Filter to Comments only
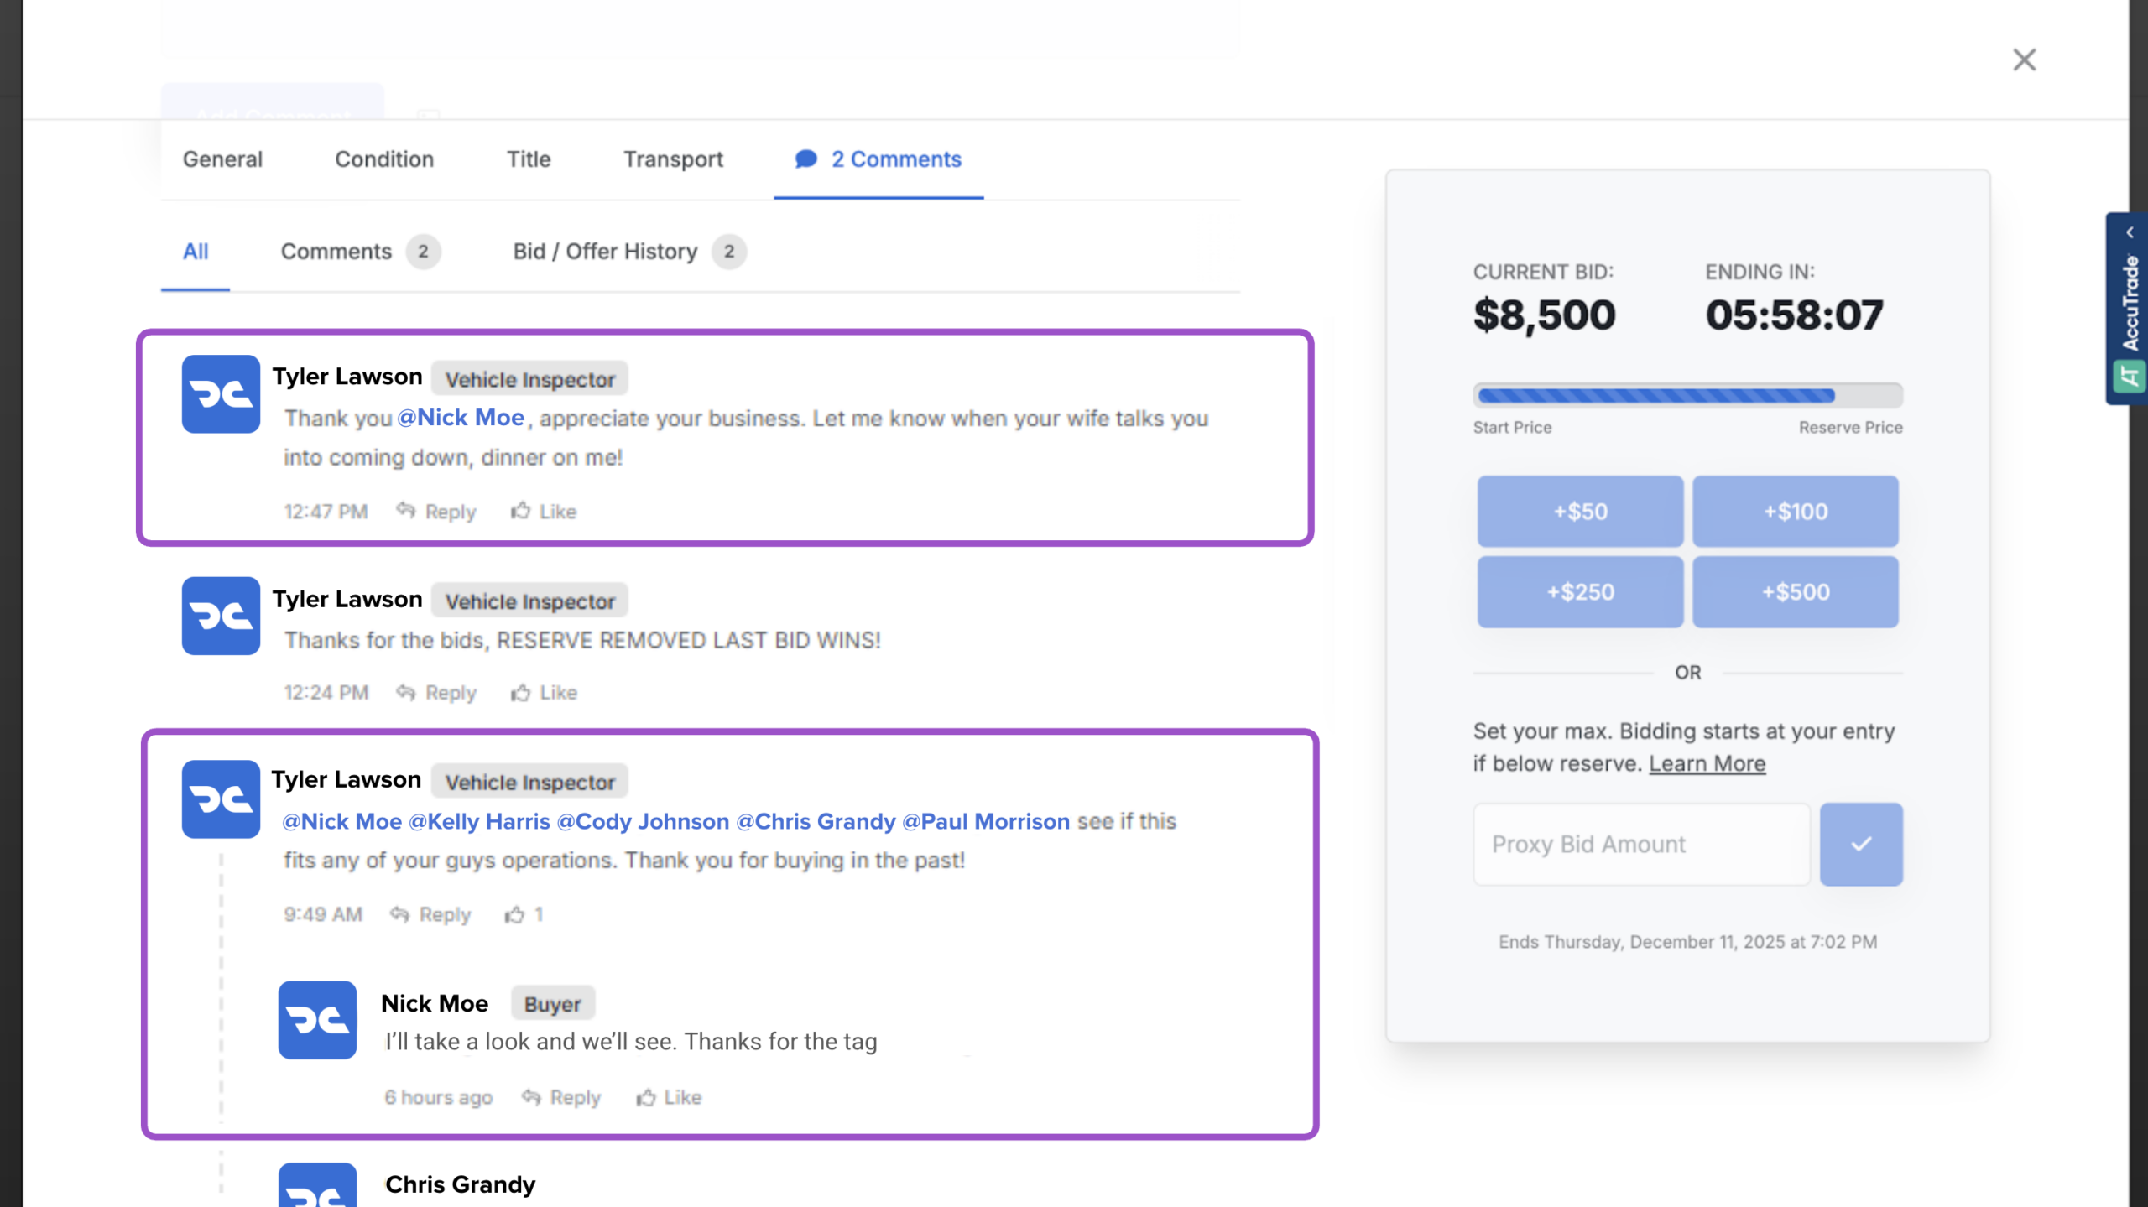The image size is (2148, 1207). coord(336,252)
